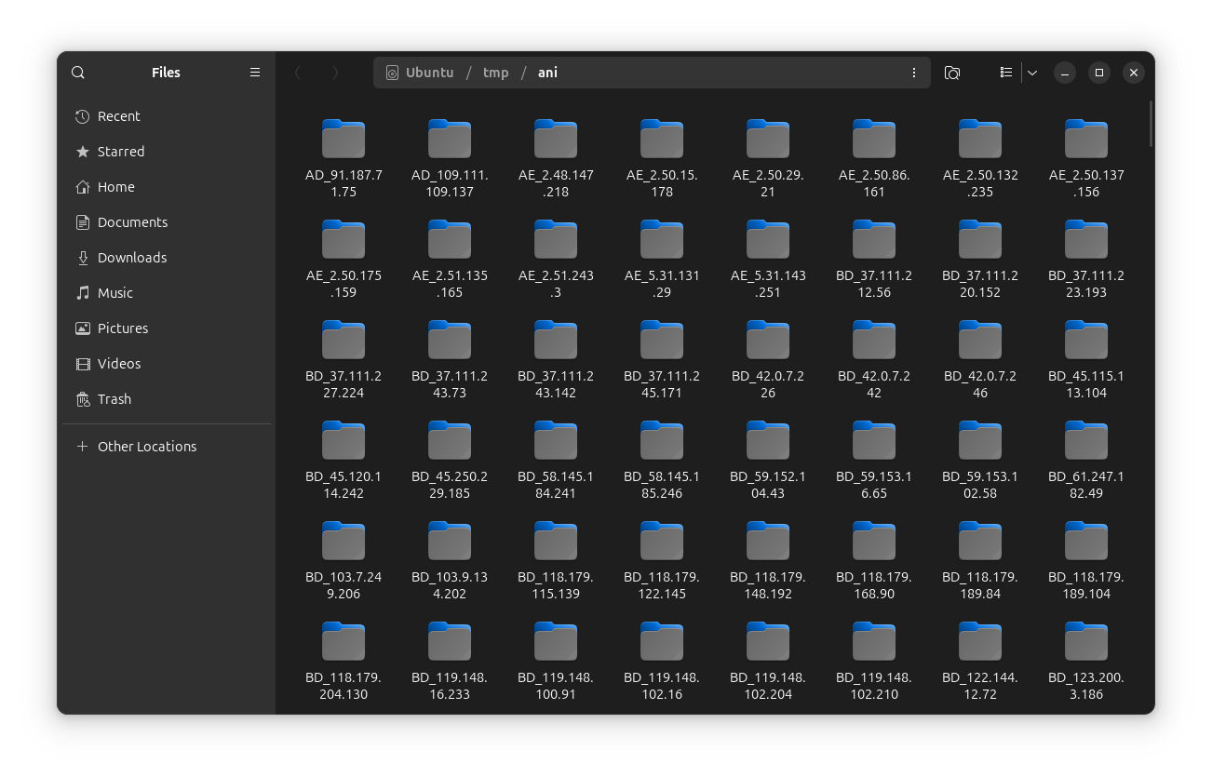Click the search icon in Files sidebar
This screenshot has width=1212, height=777.
click(x=78, y=73)
